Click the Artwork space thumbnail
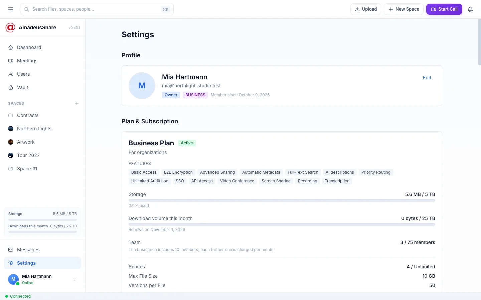 point(11,142)
